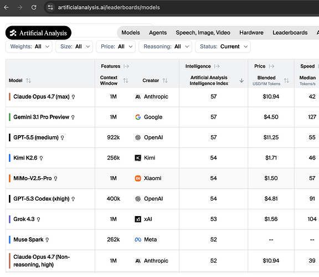The image size is (319, 277).
Task: Open Claude Opus 4.7 (Non-reasoning, high) link
Action: (42, 261)
